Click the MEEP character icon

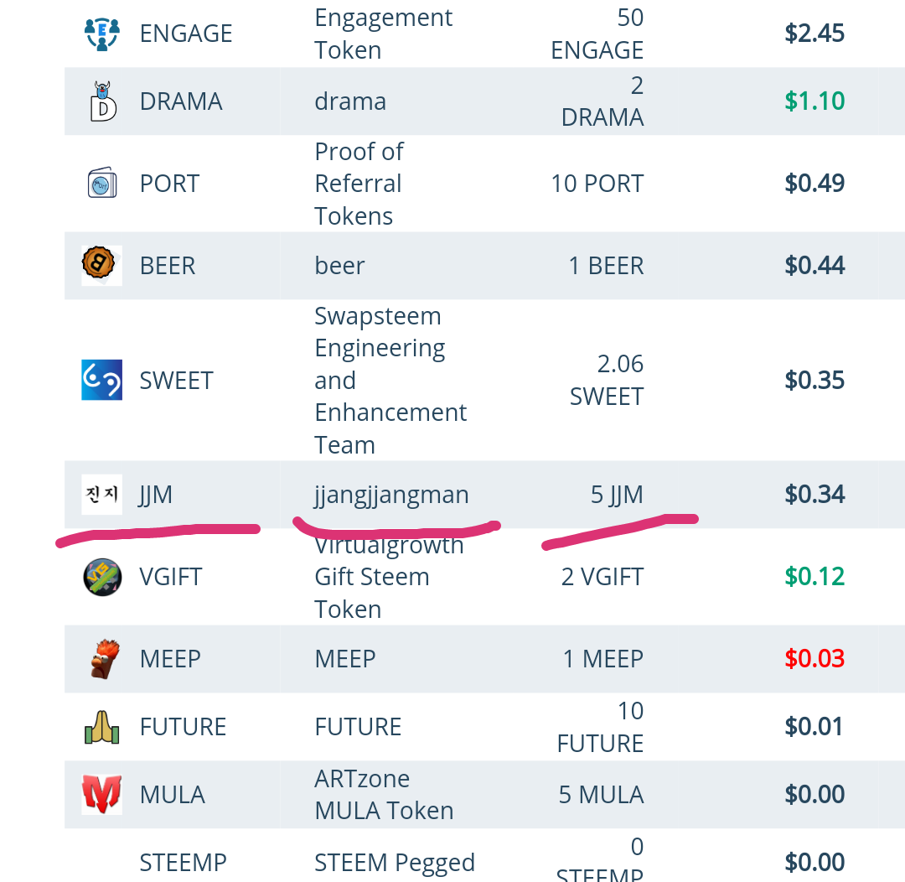[105, 659]
